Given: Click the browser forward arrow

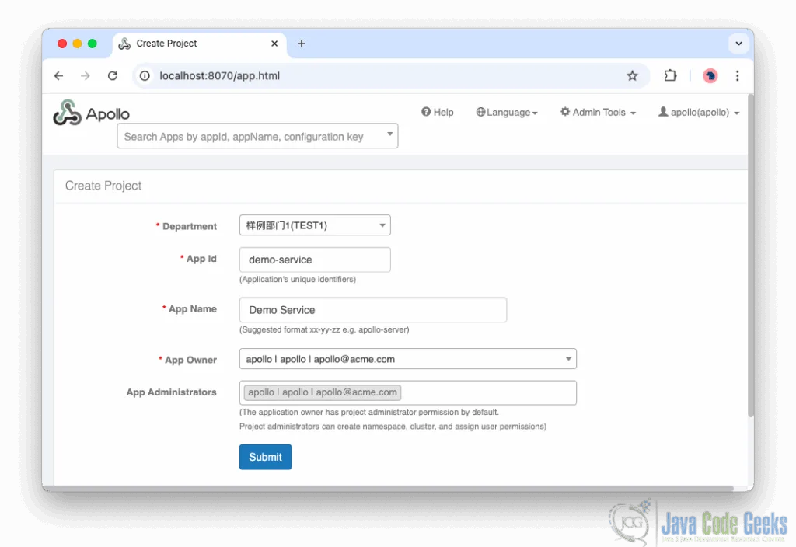Looking at the screenshot, I should coord(86,75).
